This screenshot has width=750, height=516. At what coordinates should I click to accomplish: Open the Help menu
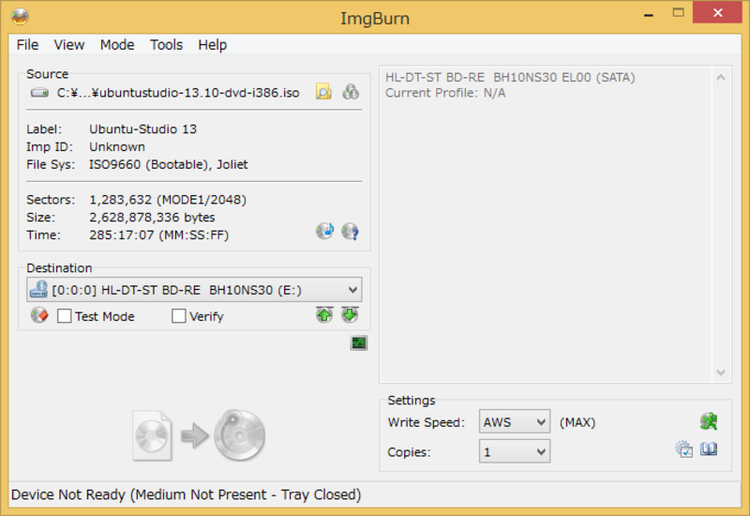pyautogui.click(x=213, y=45)
